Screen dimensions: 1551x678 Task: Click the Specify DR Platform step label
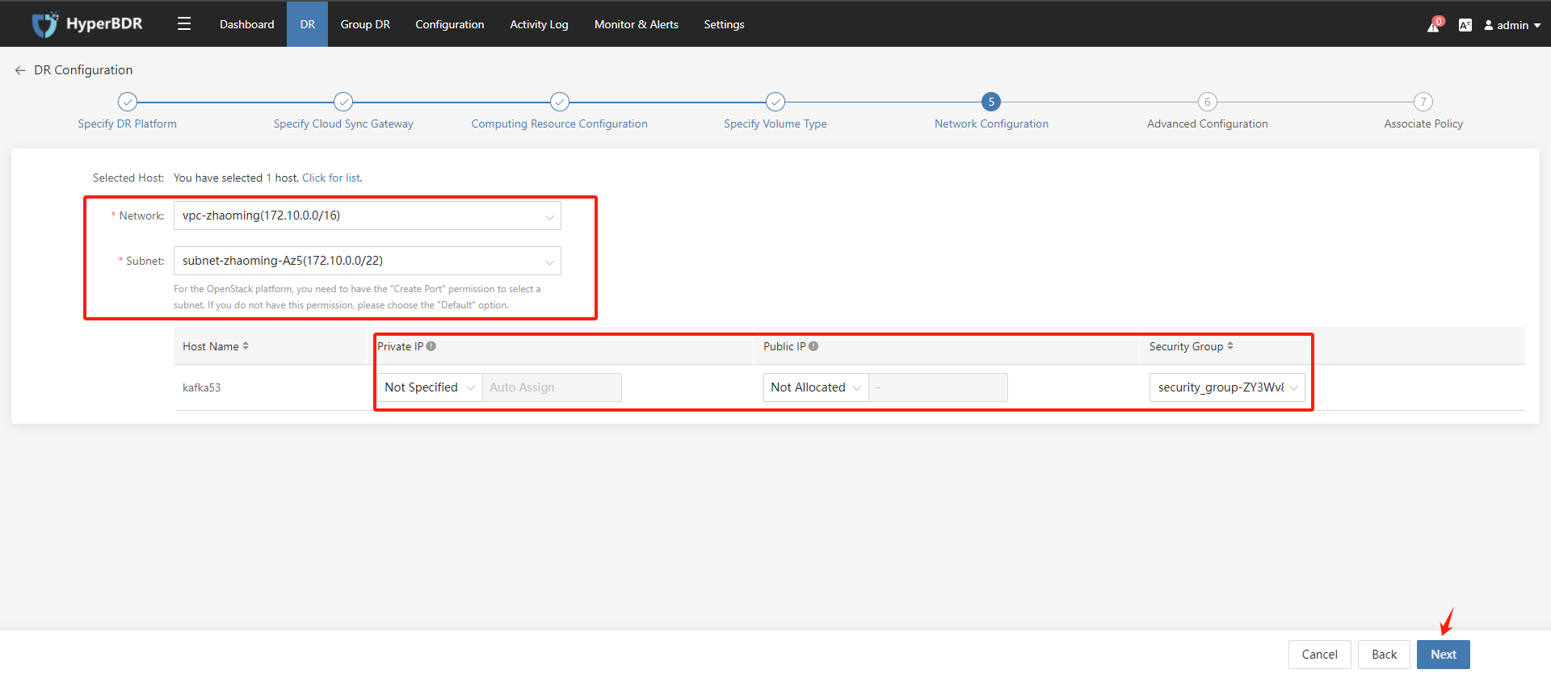click(128, 123)
